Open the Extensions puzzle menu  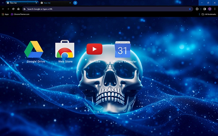(x=197, y=9)
